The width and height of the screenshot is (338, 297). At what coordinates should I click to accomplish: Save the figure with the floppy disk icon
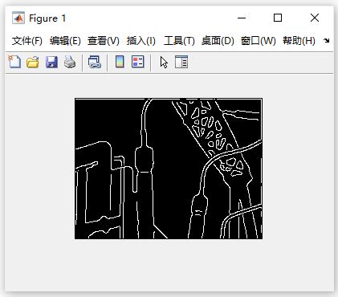[x=51, y=62]
